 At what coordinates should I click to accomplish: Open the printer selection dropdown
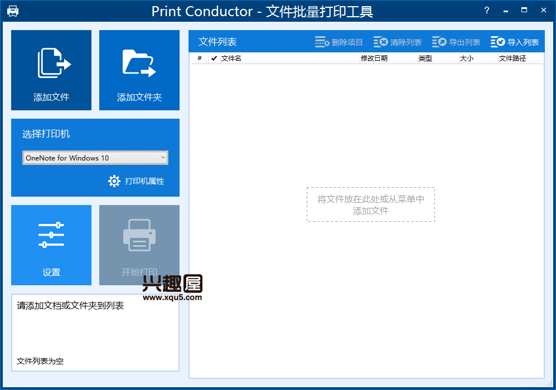(x=95, y=158)
